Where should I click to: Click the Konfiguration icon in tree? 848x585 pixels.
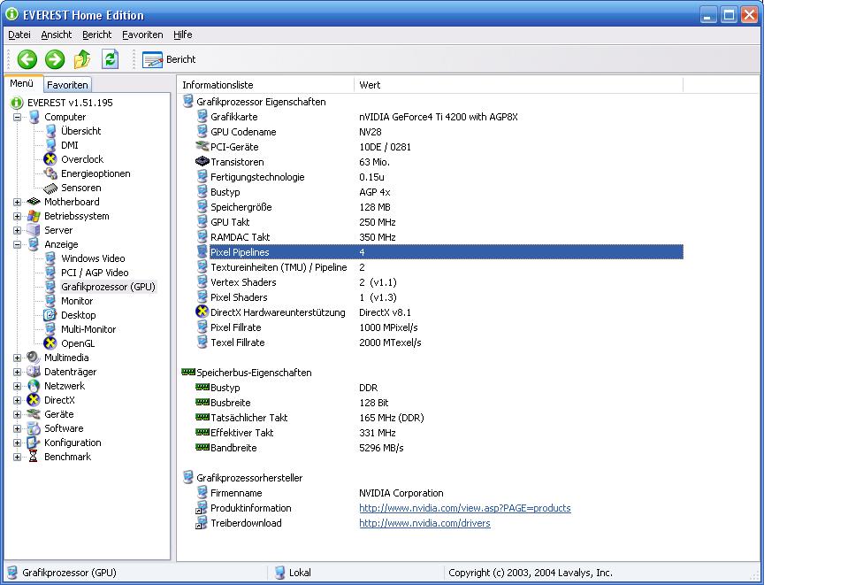(x=34, y=443)
